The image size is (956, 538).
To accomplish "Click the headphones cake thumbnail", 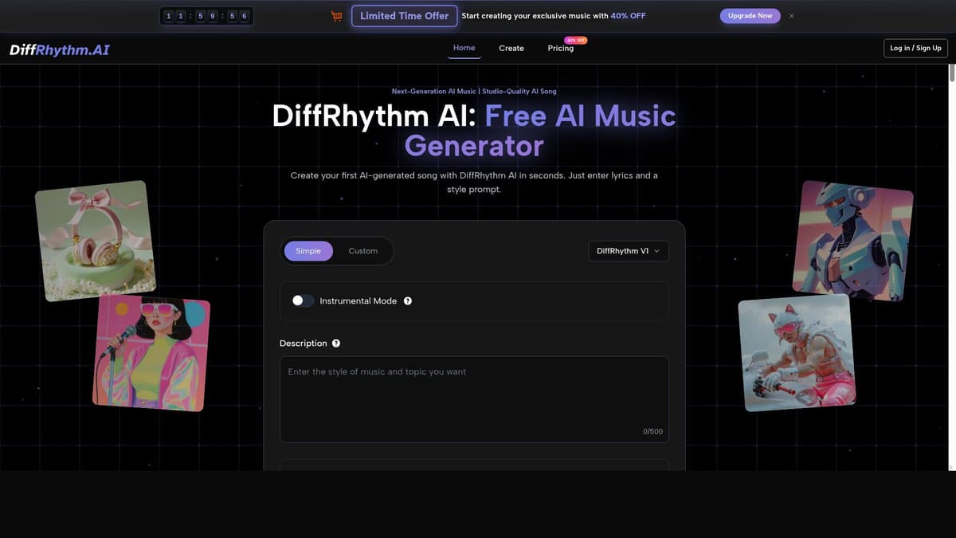I will pyautogui.click(x=96, y=242).
